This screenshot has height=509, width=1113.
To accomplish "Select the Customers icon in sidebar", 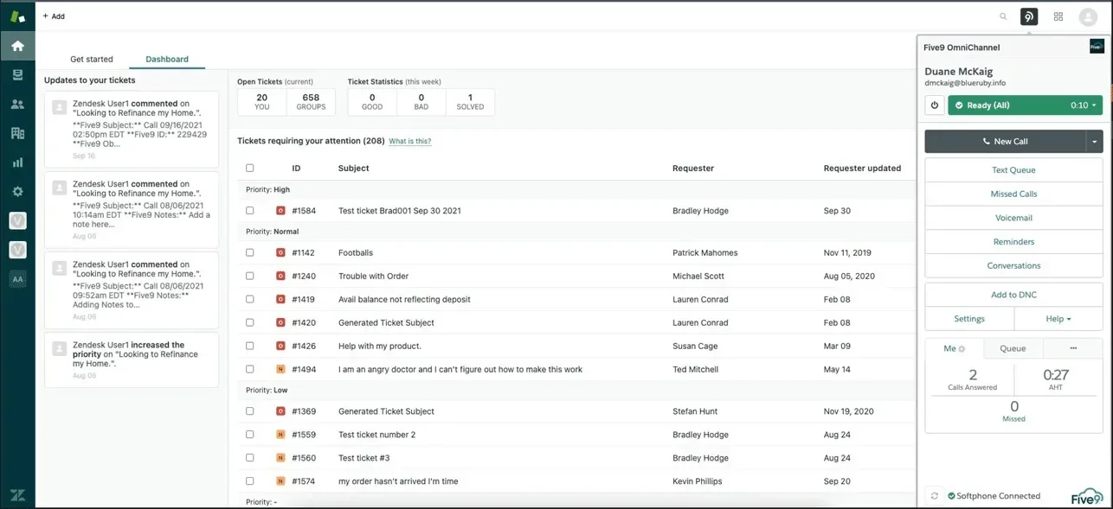I will (x=17, y=104).
